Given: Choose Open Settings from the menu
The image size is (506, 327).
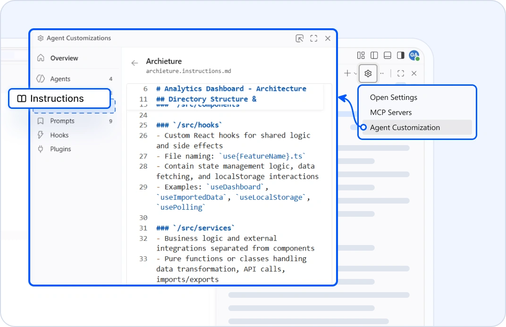Looking at the screenshot, I should [393, 97].
